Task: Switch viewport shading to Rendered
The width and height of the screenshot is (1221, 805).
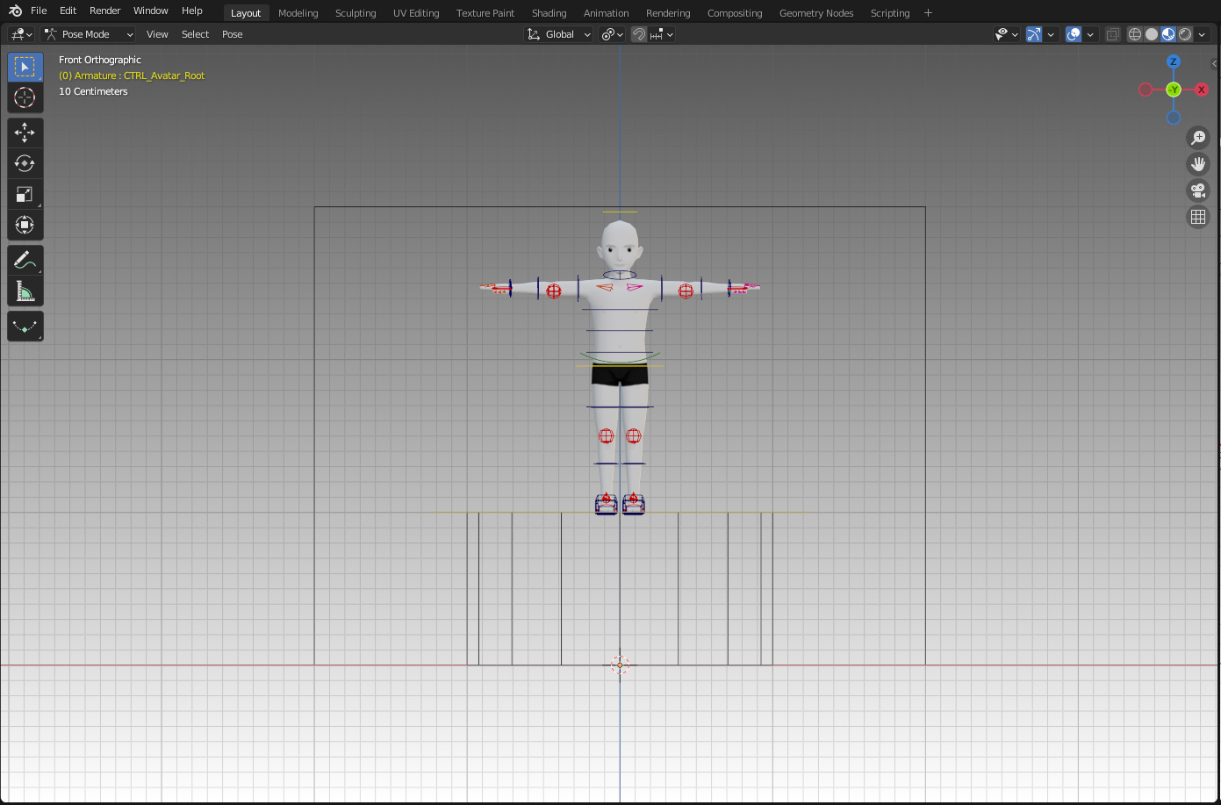Action: coord(1185,34)
